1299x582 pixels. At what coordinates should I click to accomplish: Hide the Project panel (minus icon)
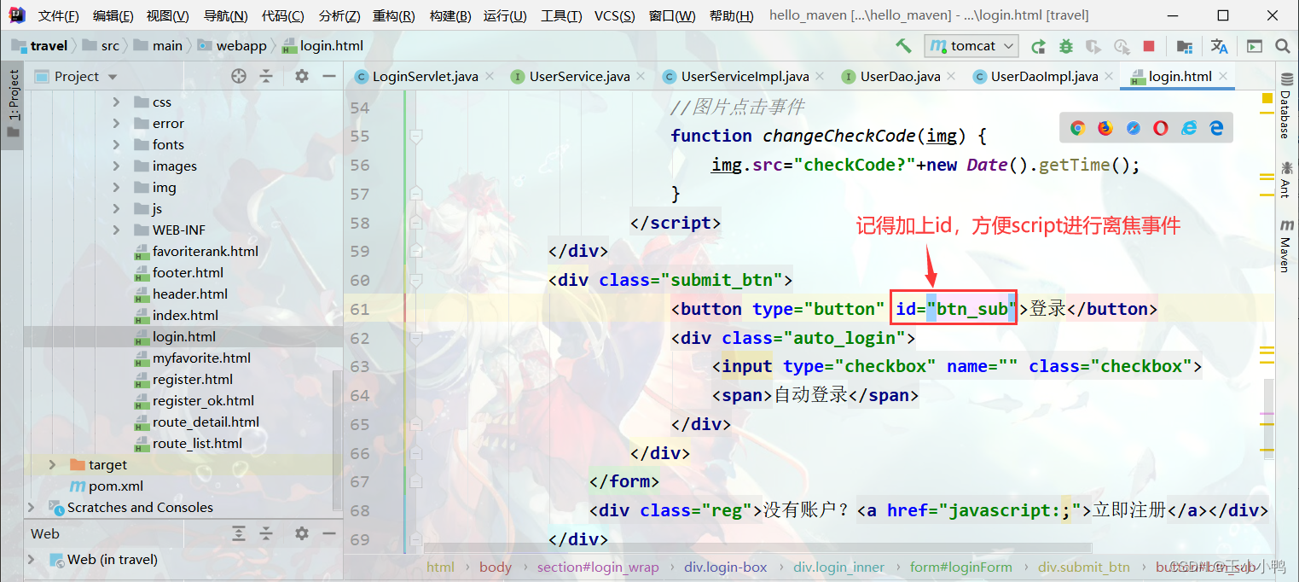click(x=329, y=76)
